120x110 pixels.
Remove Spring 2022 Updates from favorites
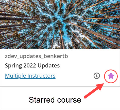[x=111, y=76]
